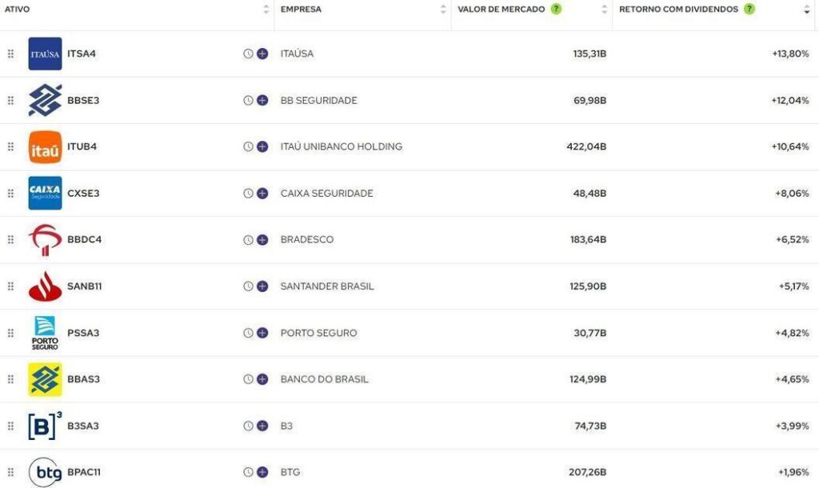Click the help icon next to Valor de Mercado
This screenshot has height=488, width=819.
coord(556,10)
